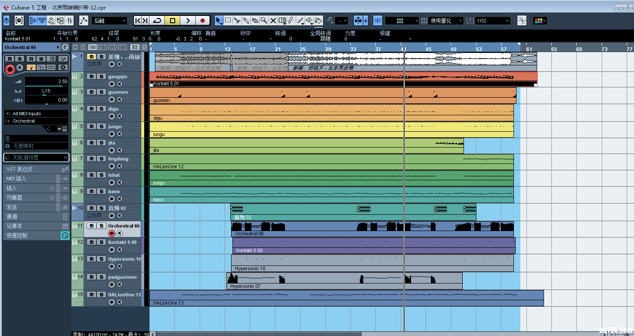This screenshot has width=634, height=336.
Task: Mute the gangqin track
Action: [91, 77]
